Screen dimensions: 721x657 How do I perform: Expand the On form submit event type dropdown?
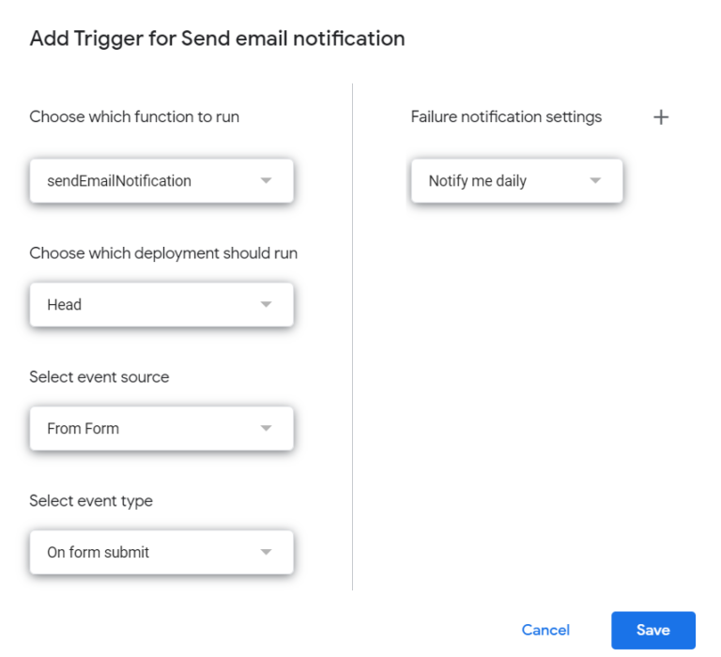click(161, 552)
